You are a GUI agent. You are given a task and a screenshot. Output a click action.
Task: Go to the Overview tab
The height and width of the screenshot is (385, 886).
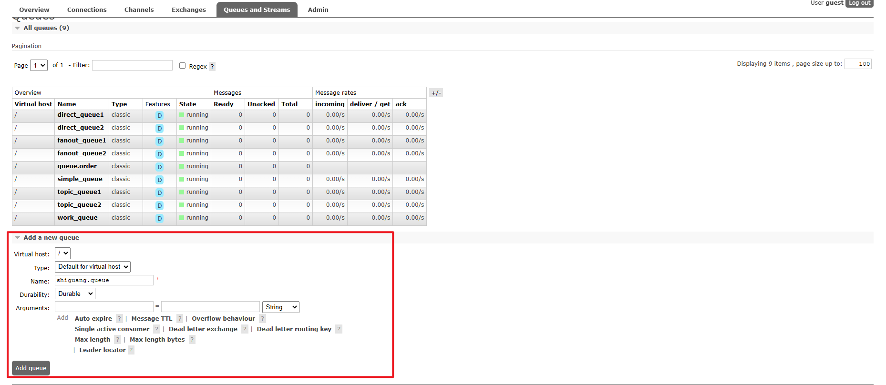pos(34,10)
